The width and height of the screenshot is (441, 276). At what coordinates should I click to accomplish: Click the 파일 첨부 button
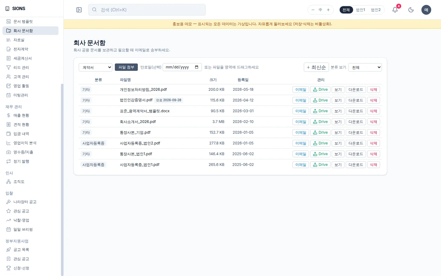point(126,67)
